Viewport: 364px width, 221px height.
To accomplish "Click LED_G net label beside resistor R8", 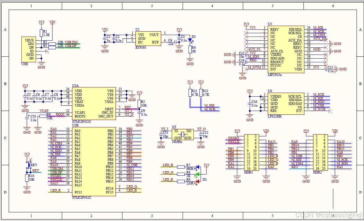I will pos(168,172).
